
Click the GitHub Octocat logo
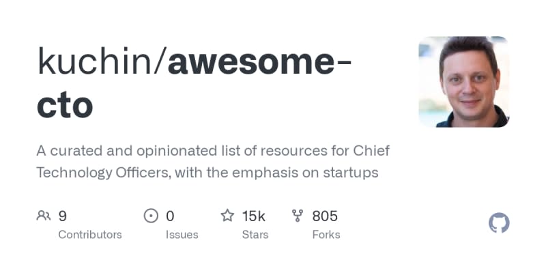tap(500, 223)
